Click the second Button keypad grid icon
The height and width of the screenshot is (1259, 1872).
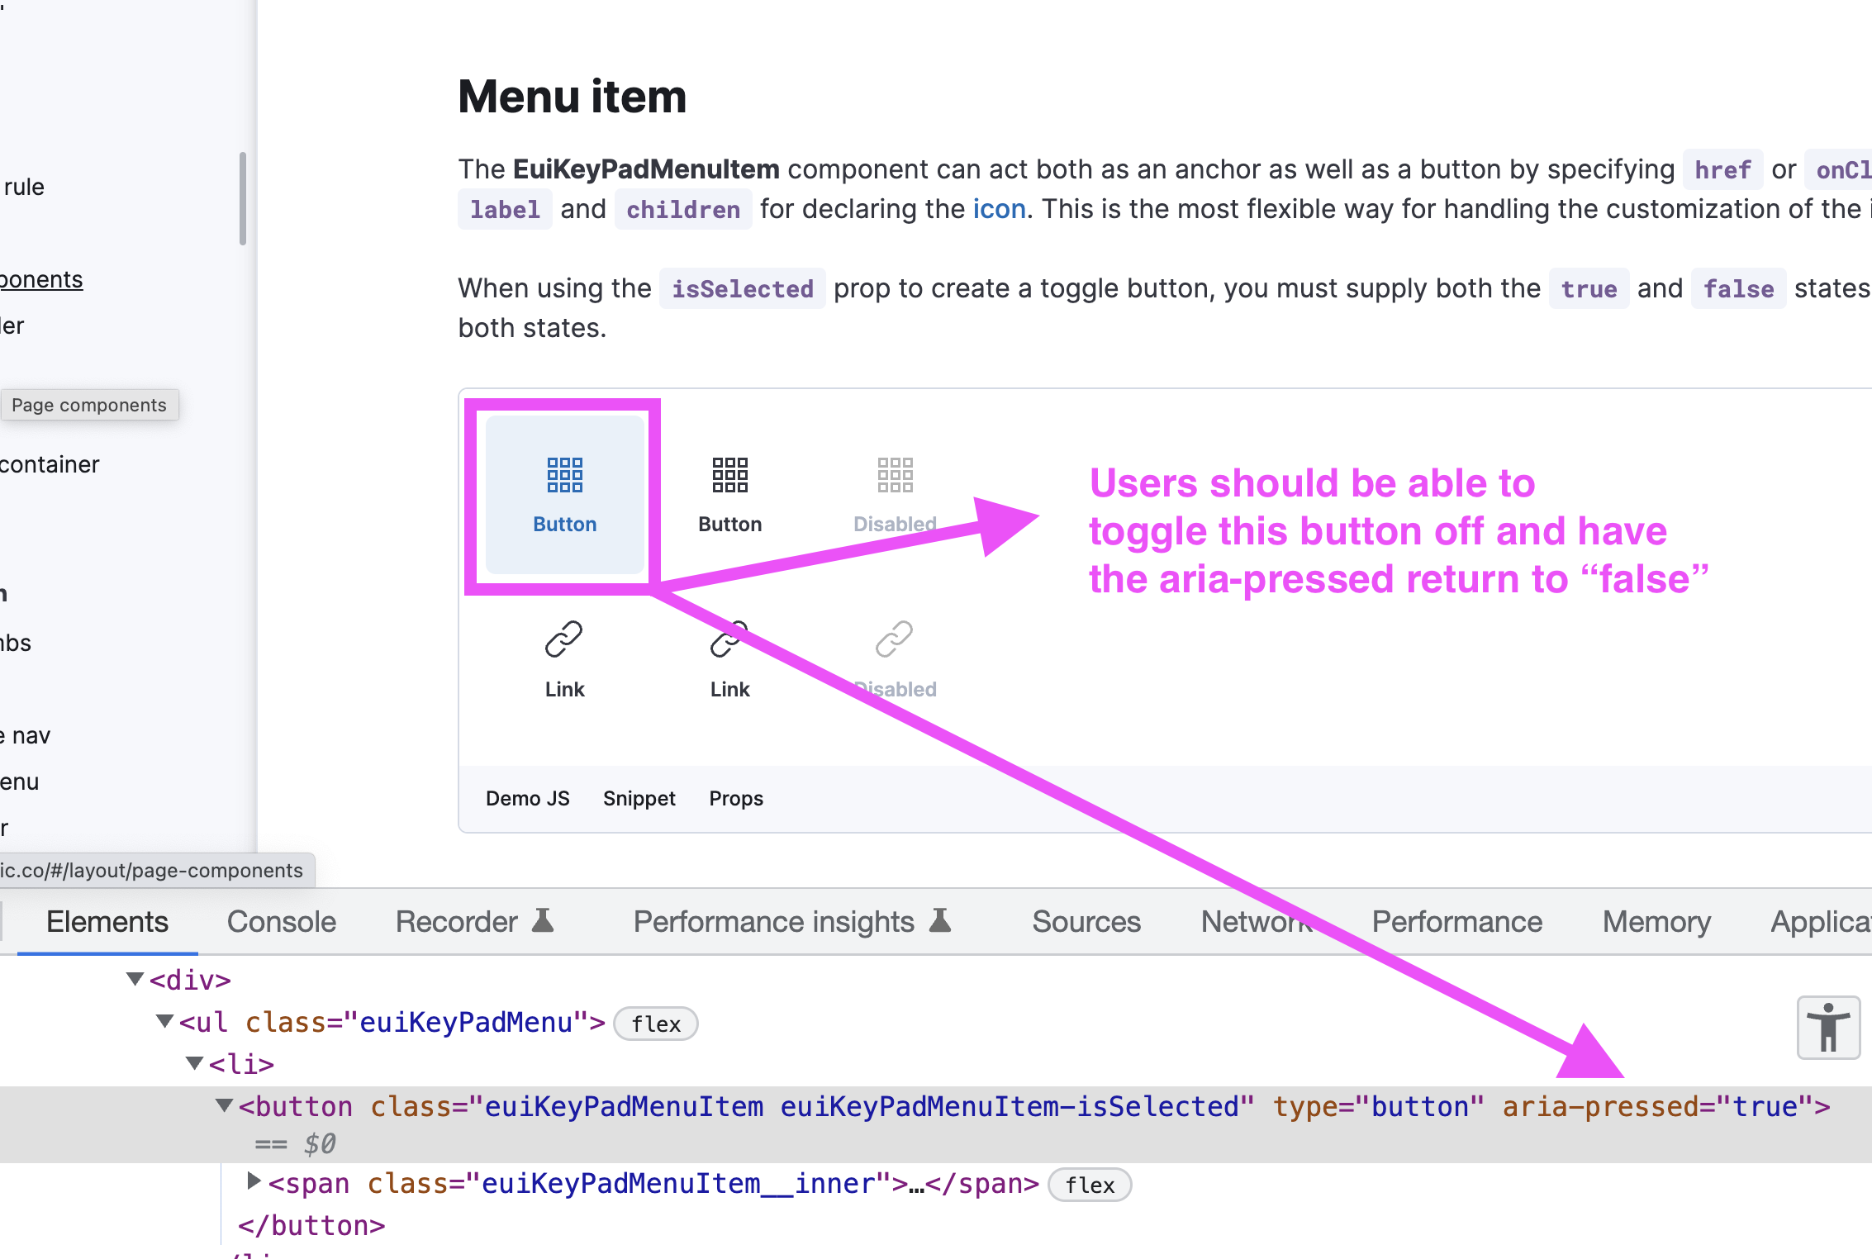click(x=729, y=474)
